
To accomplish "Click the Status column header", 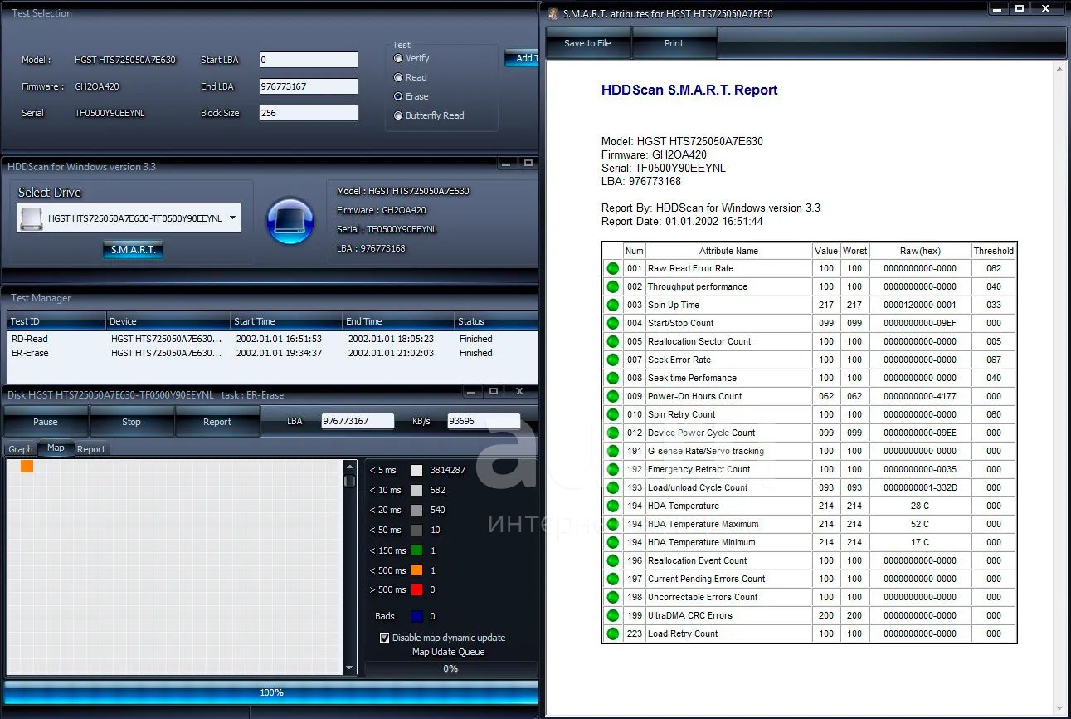I will [x=496, y=321].
